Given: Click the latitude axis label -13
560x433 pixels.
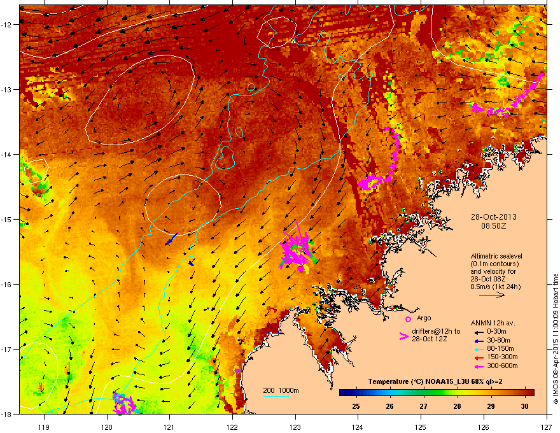Looking at the screenshot, I should click(x=7, y=89).
